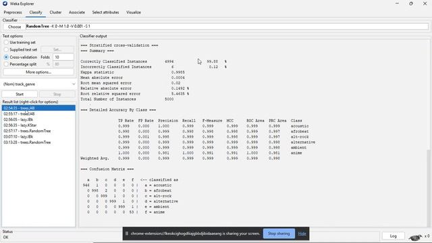Click the 'a = acoustic' confusion matrix row
Viewport: 432px width, 243px height.
tap(127, 185)
